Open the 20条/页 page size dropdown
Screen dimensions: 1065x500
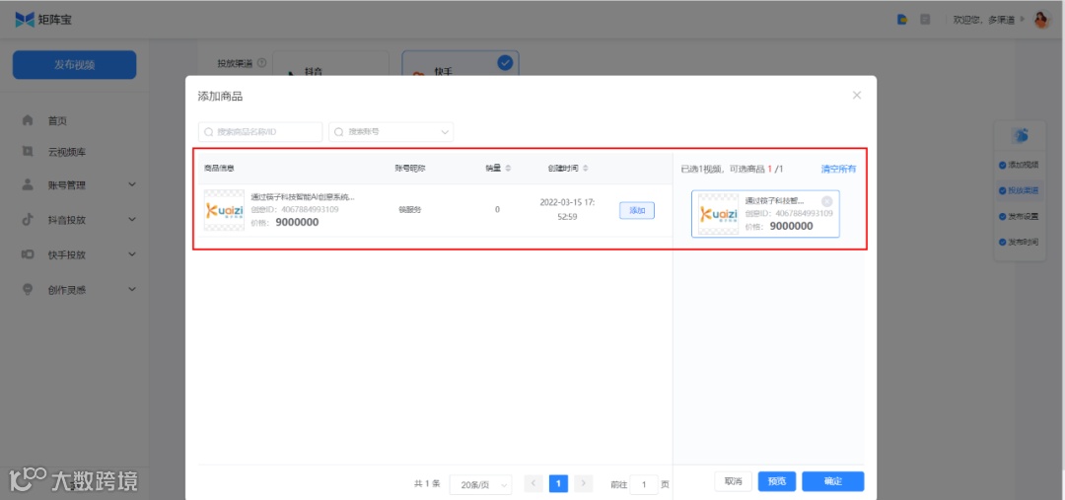click(x=480, y=484)
